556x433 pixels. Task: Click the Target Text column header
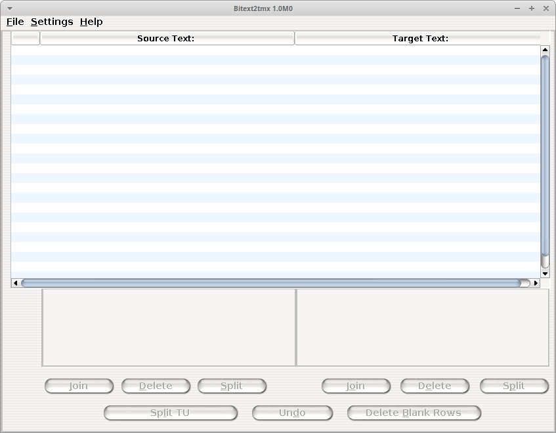pyautogui.click(x=417, y=38)
